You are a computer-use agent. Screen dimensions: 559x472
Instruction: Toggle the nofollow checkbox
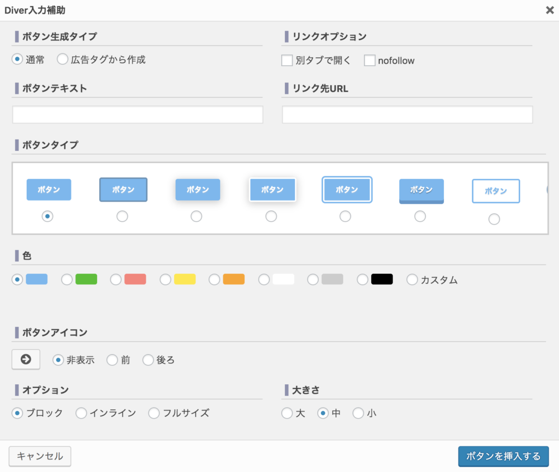[x=370, y=60]
